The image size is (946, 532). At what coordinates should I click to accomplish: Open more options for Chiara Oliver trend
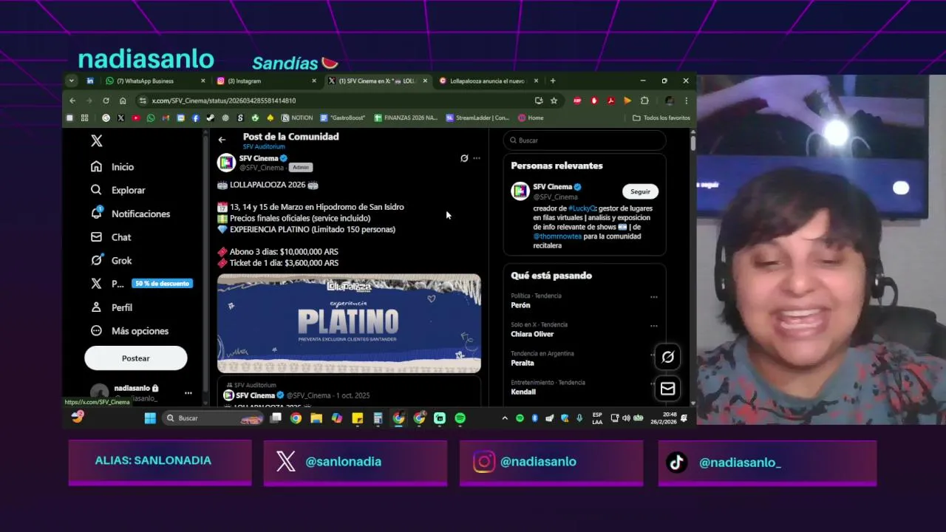click(653, 326)
